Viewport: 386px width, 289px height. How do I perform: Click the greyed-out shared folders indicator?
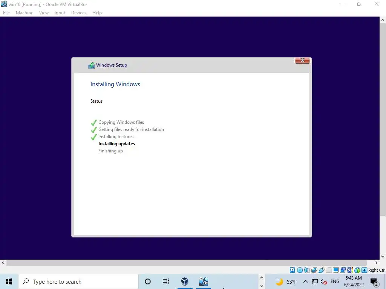pyautogui.click(x=328, y=270)
